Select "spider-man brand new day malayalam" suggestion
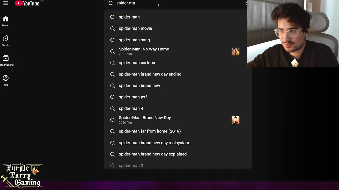The image size is (339, 190). point(177,143)
